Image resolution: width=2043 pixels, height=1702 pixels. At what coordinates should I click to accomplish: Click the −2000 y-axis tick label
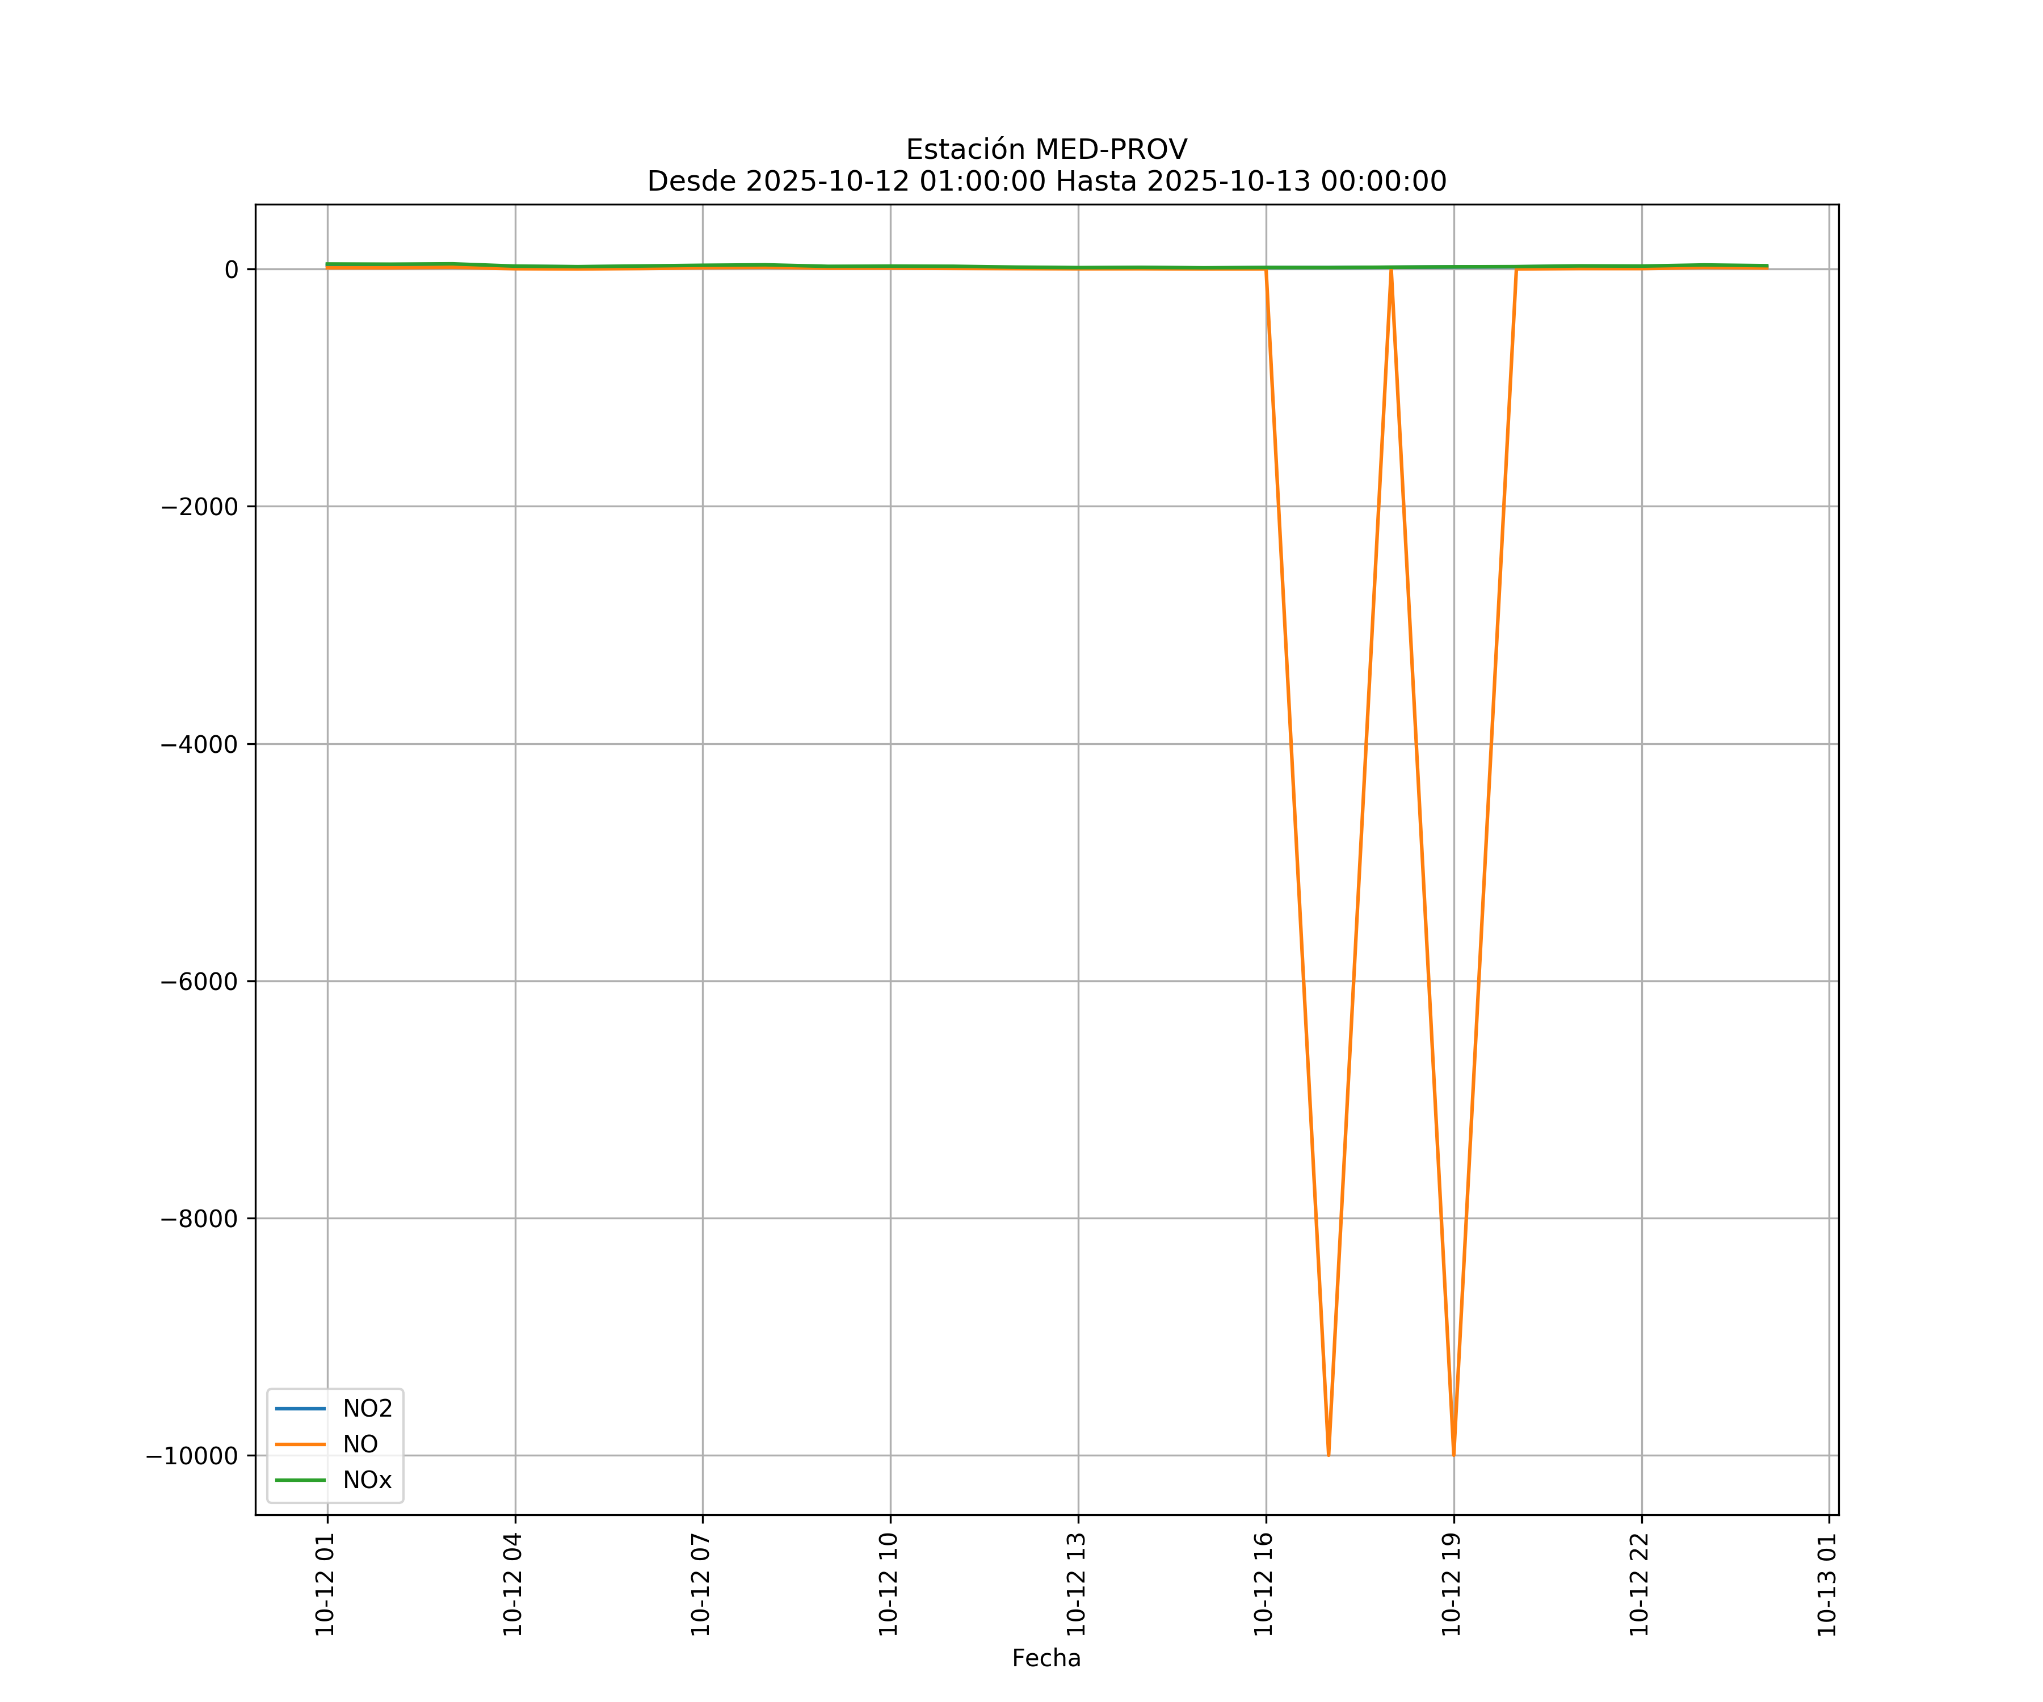point(199,507)
